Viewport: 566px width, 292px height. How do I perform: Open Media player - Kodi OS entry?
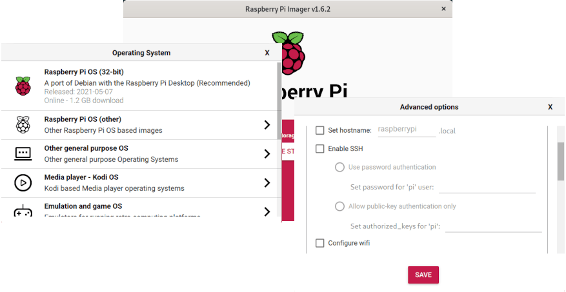(141, 183)
